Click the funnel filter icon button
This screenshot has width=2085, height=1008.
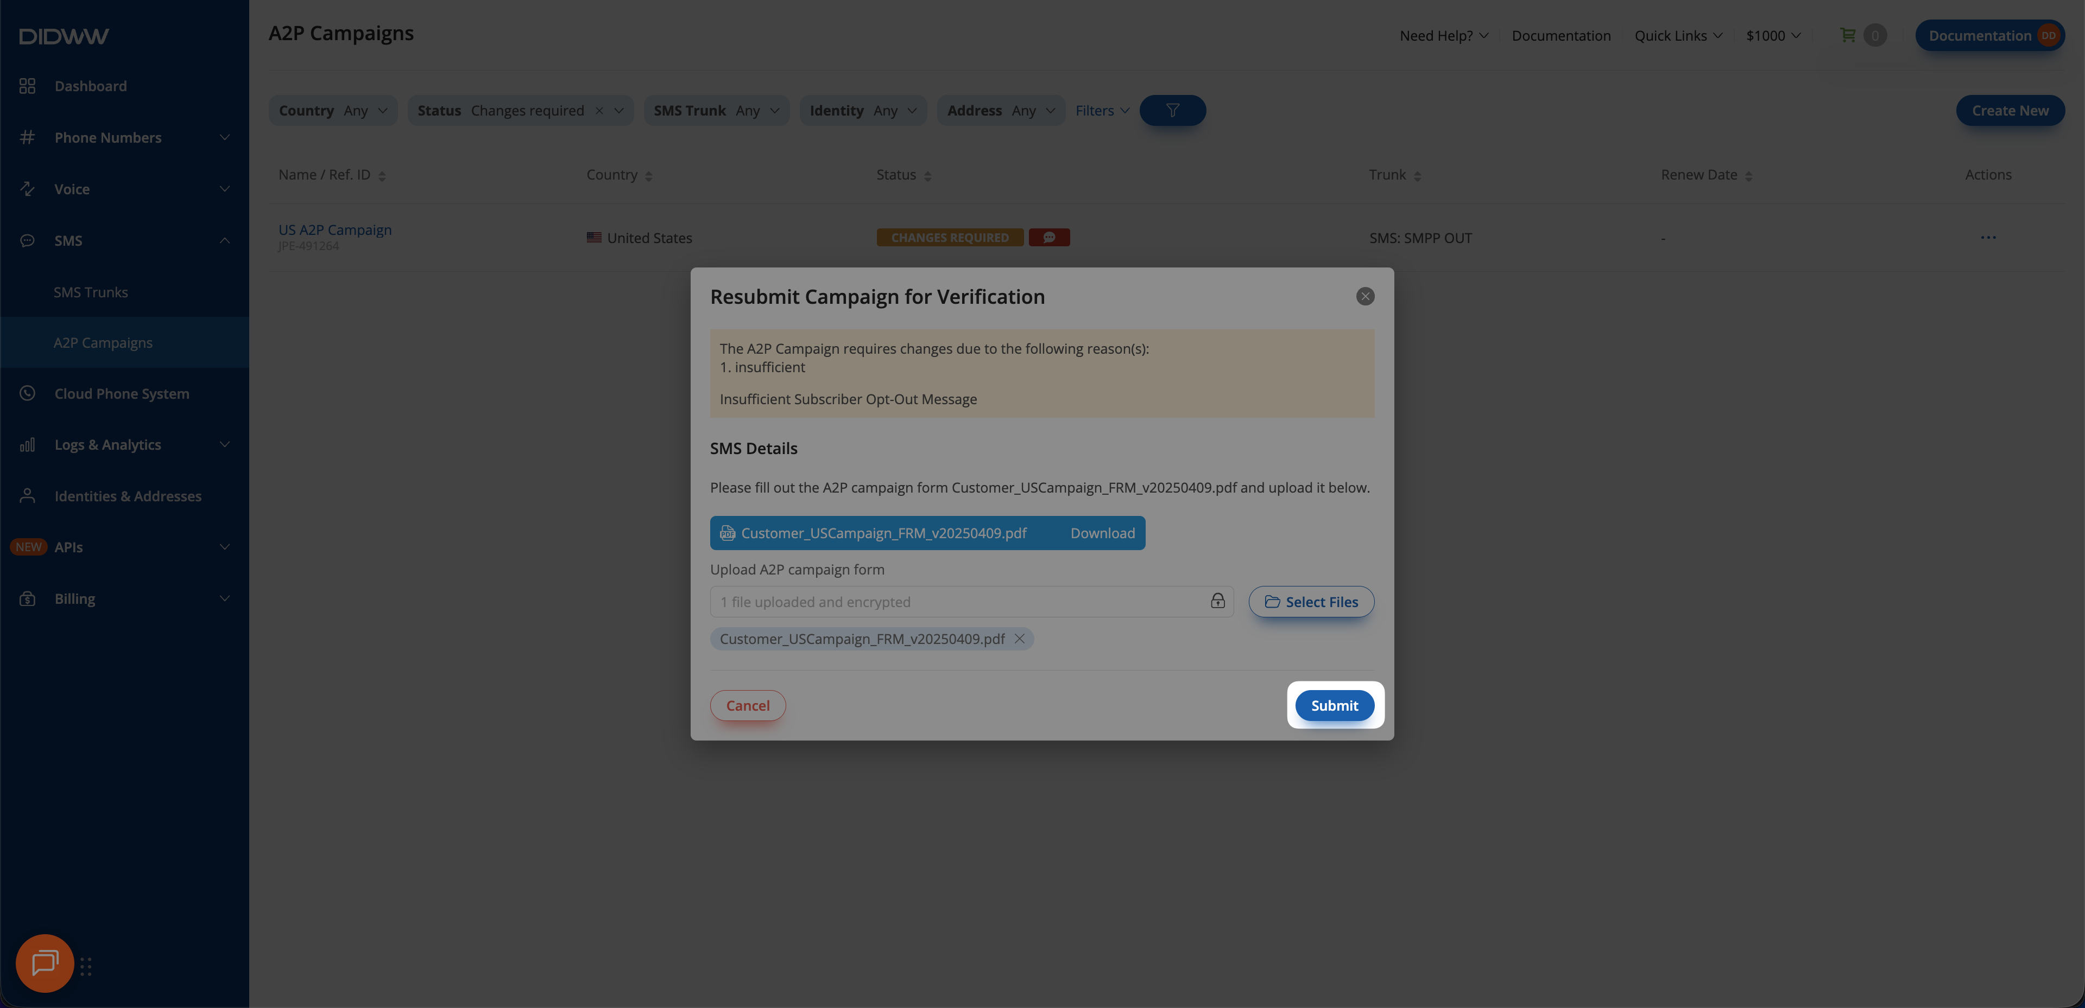tap(1172, 111)
